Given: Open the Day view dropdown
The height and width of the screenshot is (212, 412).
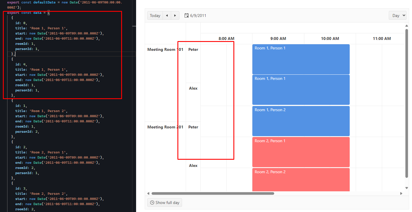Looking at the screenshot, I should [397, 16].
